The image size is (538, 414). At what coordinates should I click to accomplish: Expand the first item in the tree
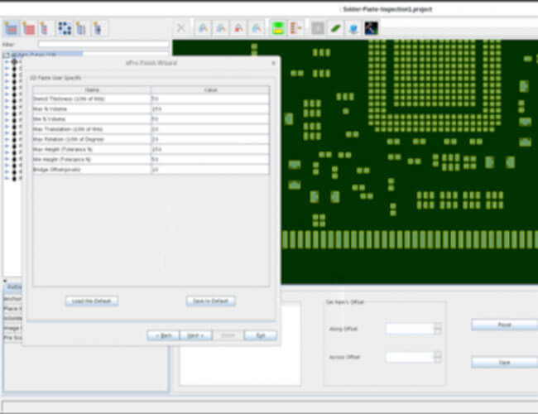click(7, 61)
